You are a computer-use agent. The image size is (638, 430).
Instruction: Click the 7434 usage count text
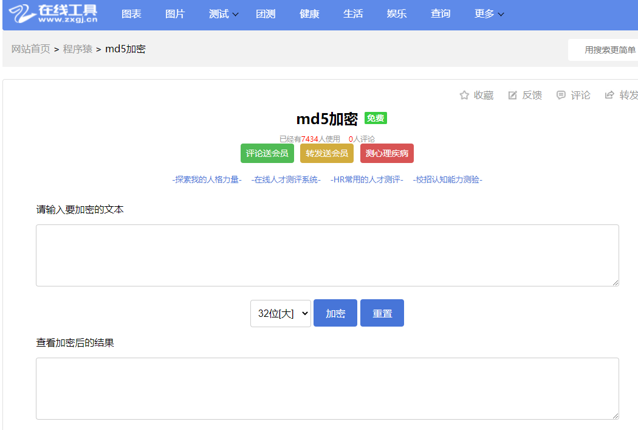(x=310, y=139)
